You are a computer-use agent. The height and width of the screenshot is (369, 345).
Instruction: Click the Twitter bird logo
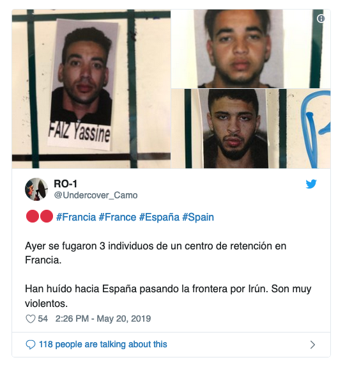click(x=311, y=184)
